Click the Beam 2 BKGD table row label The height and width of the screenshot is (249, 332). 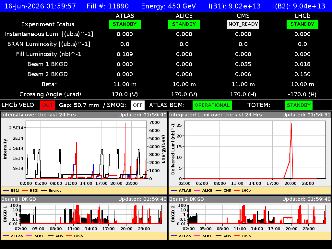(48, 74)
